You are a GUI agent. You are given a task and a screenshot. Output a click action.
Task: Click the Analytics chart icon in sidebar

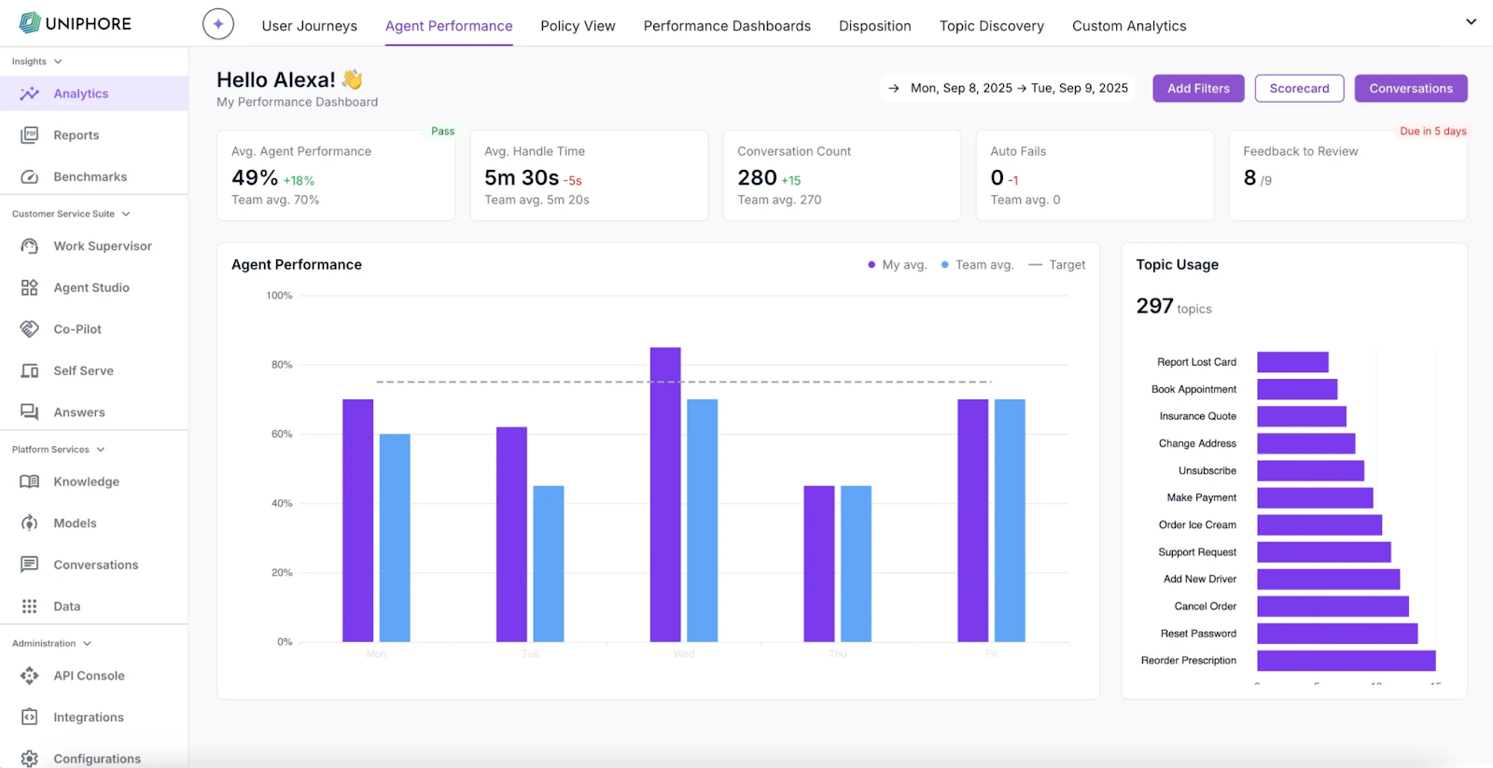(30, 93)
